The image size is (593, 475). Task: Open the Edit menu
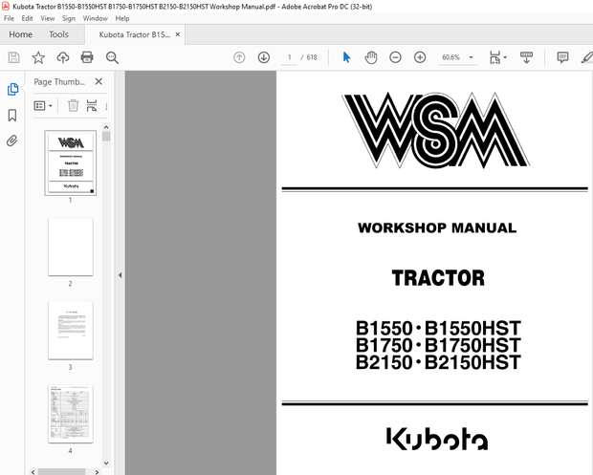point(27,18)
